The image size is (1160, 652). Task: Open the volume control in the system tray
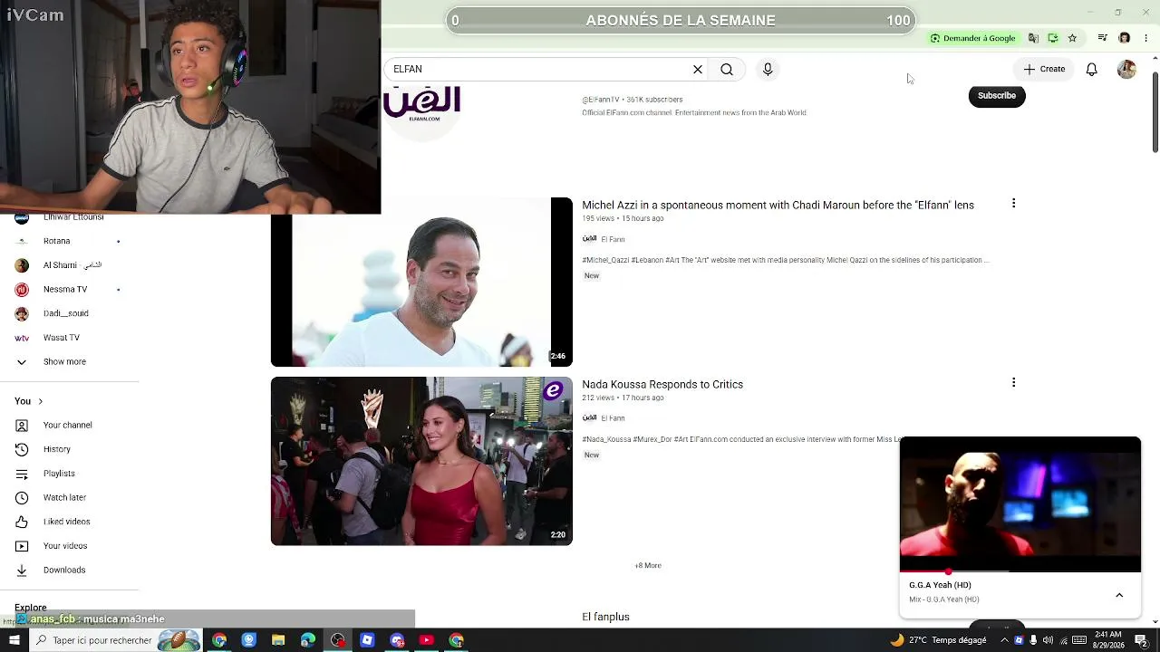[1049, 640]
